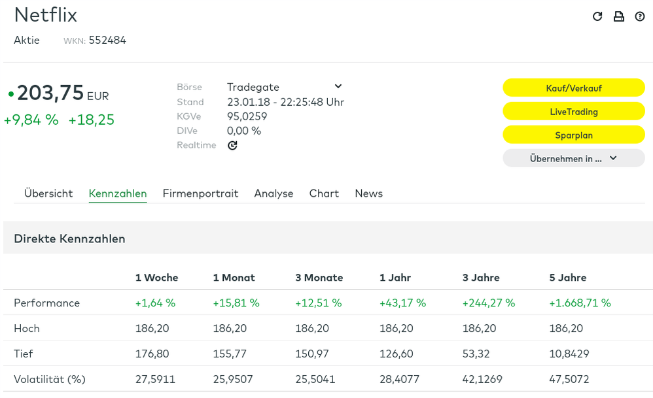The width and height of the screenshot is (653, 398).
Task: Click the refresh icon at top right
Action: point(597,17)
